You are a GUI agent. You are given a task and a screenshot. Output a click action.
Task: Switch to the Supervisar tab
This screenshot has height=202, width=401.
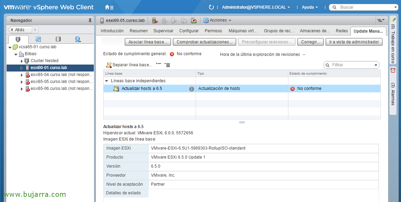164,31
